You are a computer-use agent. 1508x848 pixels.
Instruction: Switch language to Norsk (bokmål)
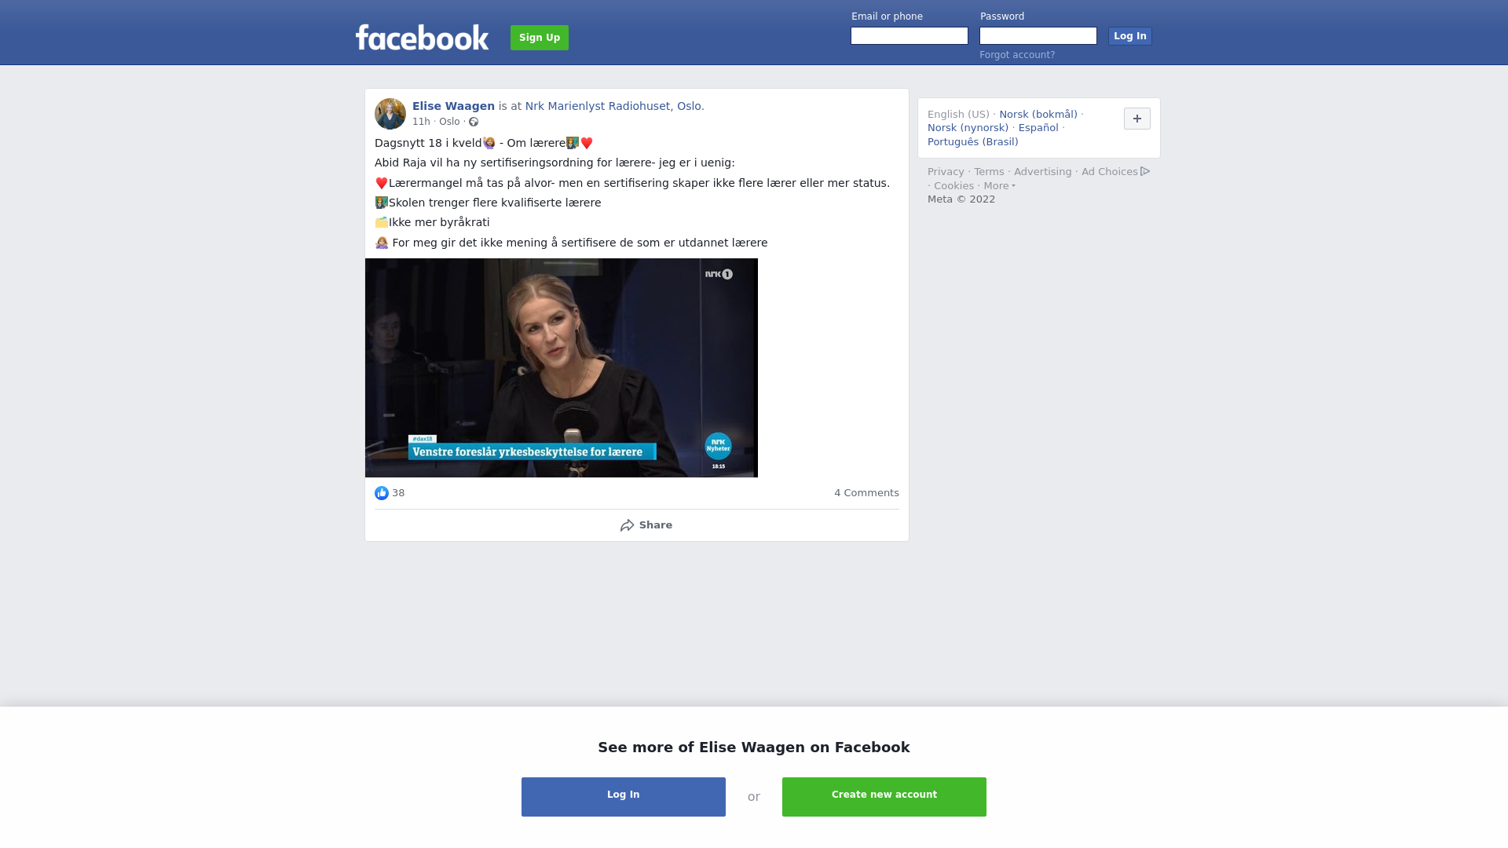pyautogui.click(x=1038, y=115)
